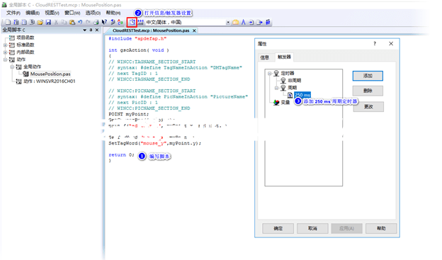Confirm the dialog with 确定
Image resolution: width=442 pixels, height=260 pixels.
tap(278, 228)
